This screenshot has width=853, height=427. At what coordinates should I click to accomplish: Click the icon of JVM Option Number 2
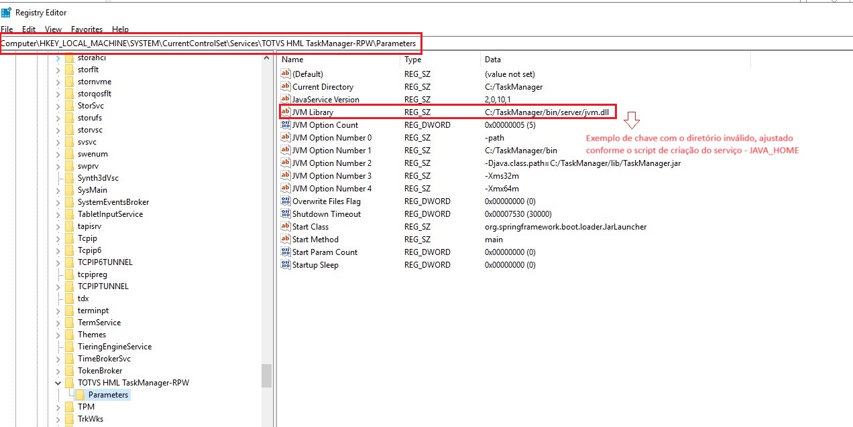coord(286,163)
